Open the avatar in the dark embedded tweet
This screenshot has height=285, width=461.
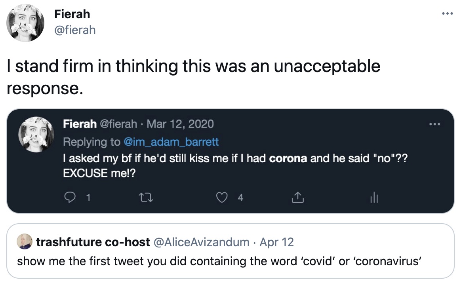[36, 135]
